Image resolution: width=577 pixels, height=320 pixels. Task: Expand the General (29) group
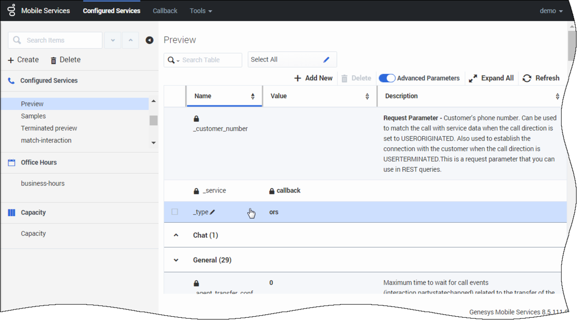[x=176, y=260]
